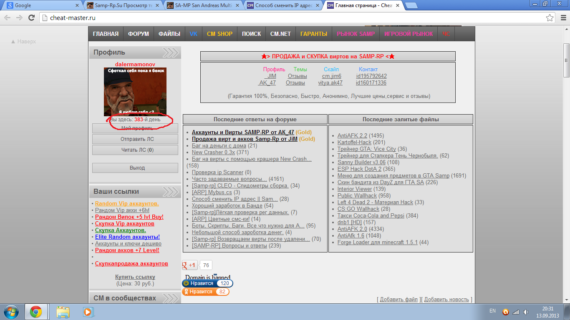Open the ПОИСК menu item
Screen dimensions: 570x320
point(252,34)
